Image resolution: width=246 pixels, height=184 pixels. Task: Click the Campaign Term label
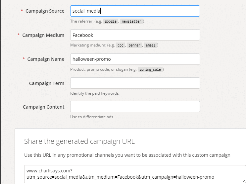(x=47, y=83)
